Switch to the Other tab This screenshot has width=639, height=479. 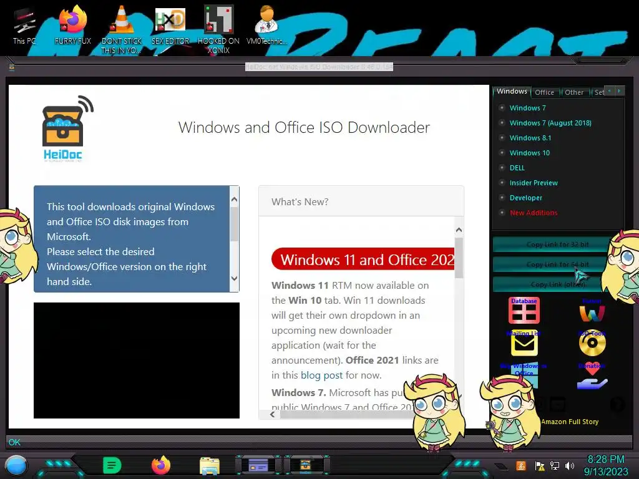[x=574, y=92]
